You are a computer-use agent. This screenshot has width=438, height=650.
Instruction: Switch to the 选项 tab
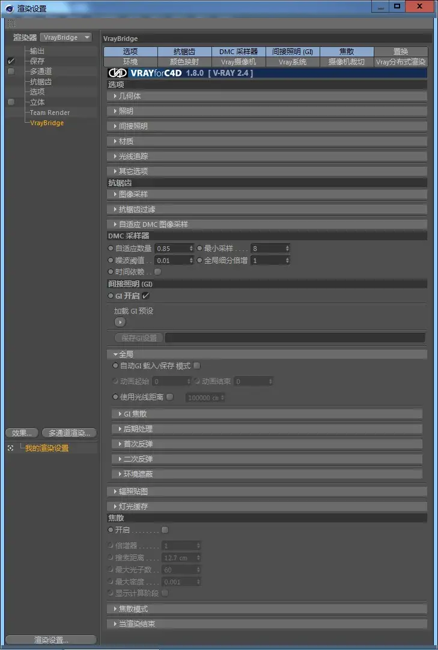(x=130, y=52)
